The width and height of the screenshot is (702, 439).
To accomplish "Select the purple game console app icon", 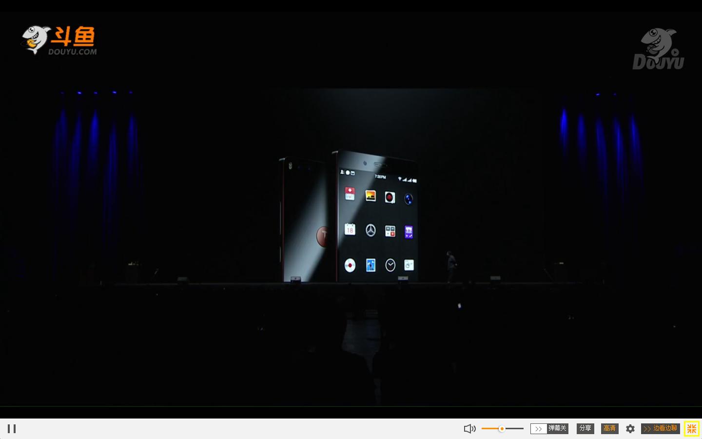I will [x=409, y=232].
